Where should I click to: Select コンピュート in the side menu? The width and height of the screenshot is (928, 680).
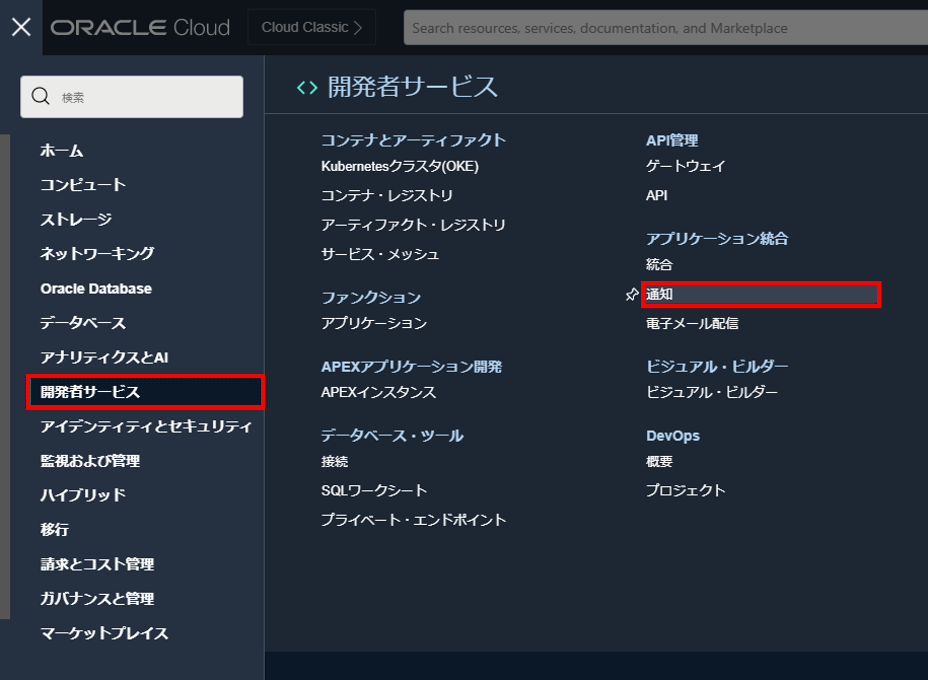83,185
